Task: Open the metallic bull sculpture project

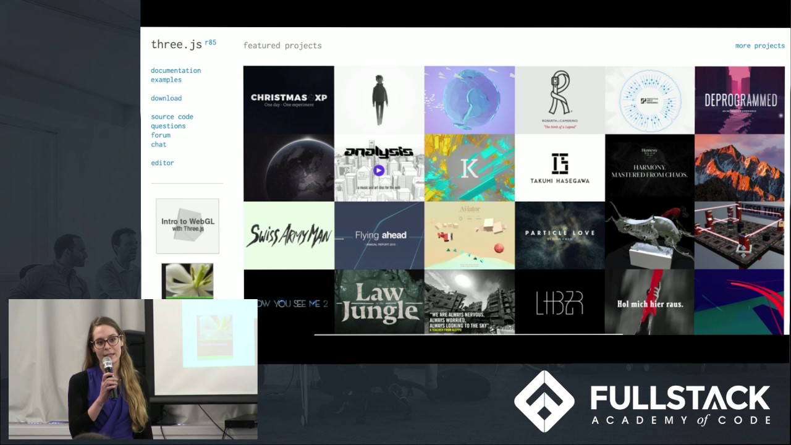Action: click(x=650, y=235)
